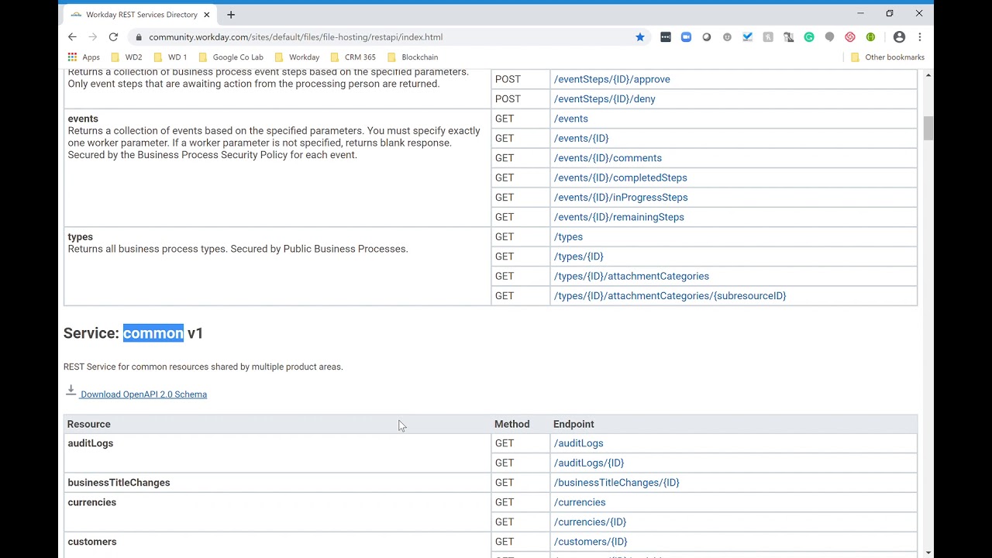Screen dimensions: 992x558
Task: Click the download icon beside OpenAPI schema
Action: tap(71, 391)
